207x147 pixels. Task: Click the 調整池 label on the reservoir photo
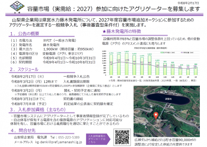pyautogui.click(x=168, y=99)
